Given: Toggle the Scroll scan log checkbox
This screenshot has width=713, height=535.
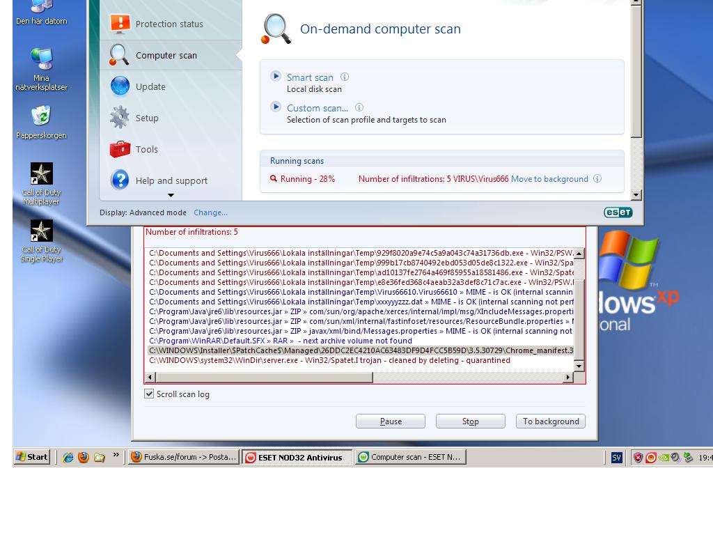Looking at the screenshot, I should point(149,394).
